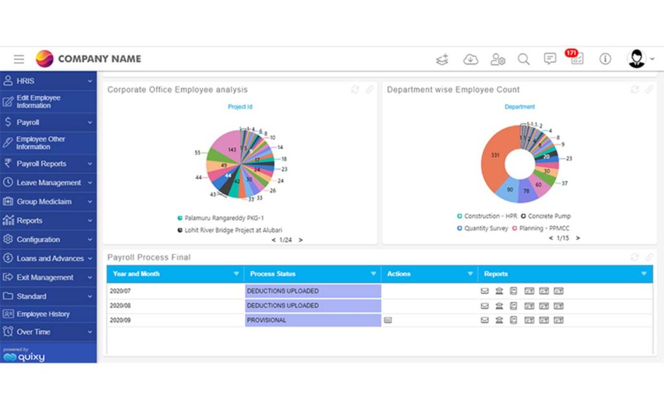This screenshot has height=408, width=664.
Task: Expand the Payroll Reports sidebar menu
Action: point(48,164)
